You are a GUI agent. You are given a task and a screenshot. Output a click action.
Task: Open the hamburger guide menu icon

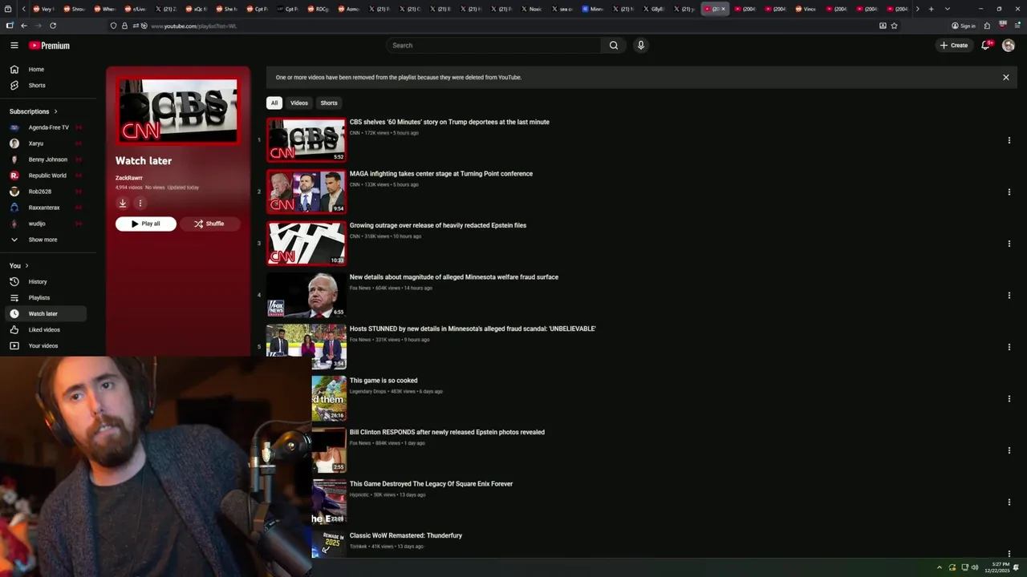tap(14, 46)
